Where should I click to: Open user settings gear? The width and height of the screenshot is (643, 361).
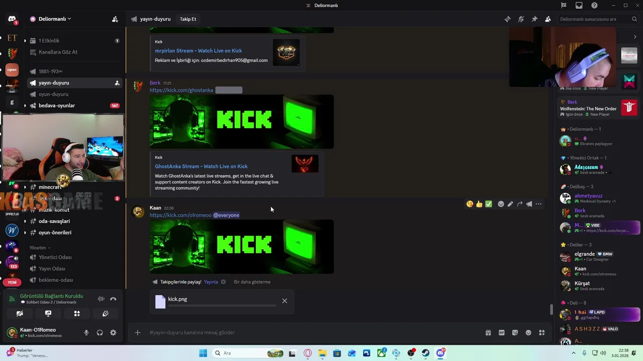[x=113, y=332]
